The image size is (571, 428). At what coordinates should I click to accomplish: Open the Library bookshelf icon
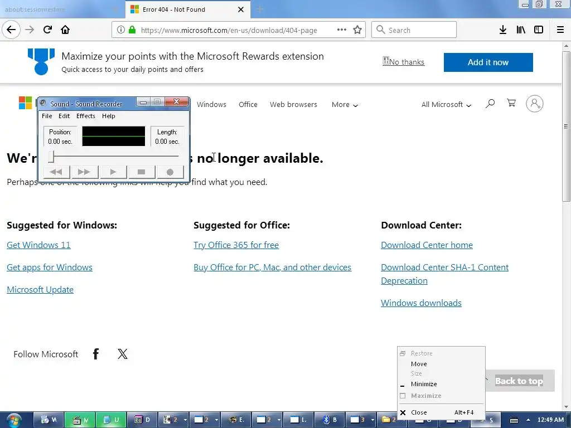coord(521,30)
